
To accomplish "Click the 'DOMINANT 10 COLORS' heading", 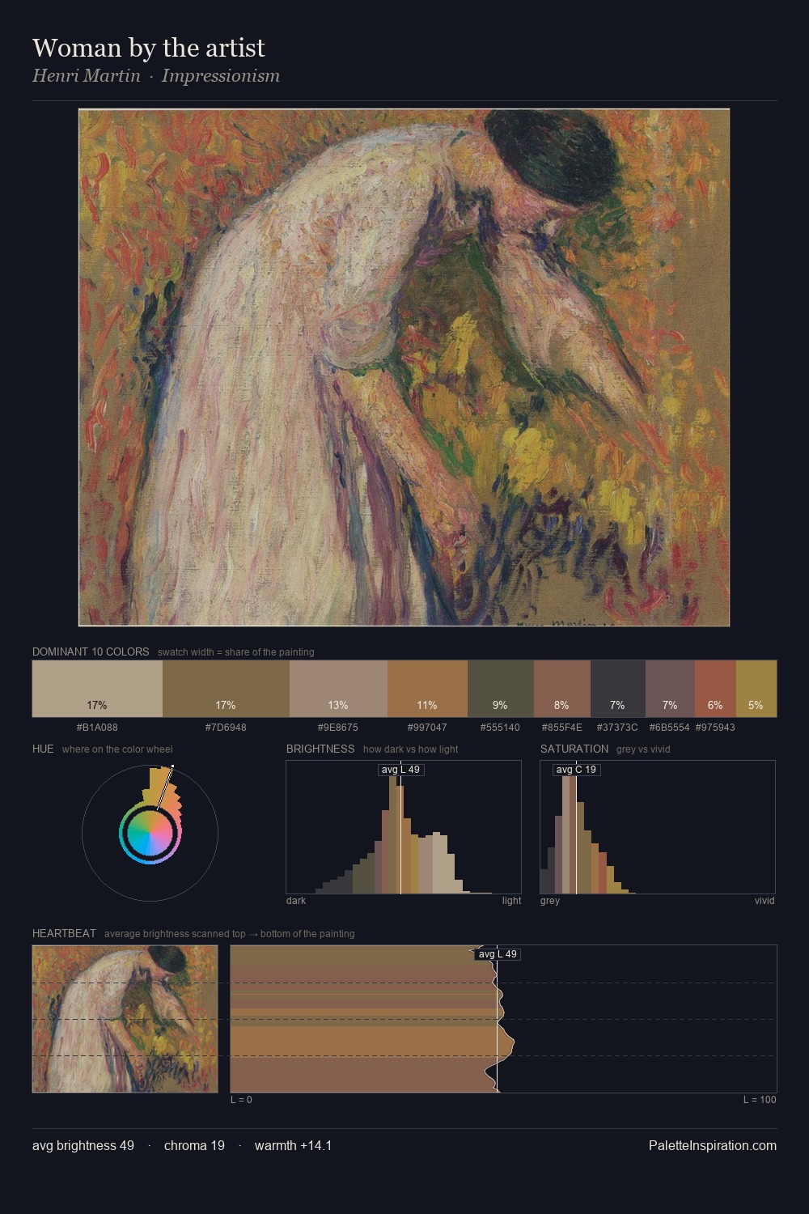I will click(x=91, y=652).
